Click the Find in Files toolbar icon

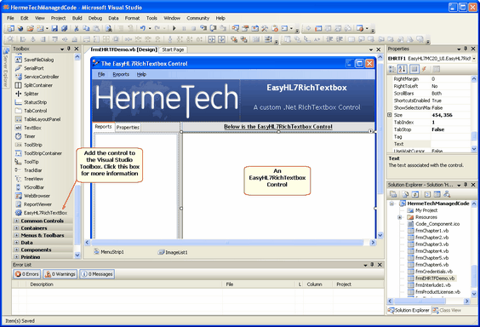tap(108, 28)
